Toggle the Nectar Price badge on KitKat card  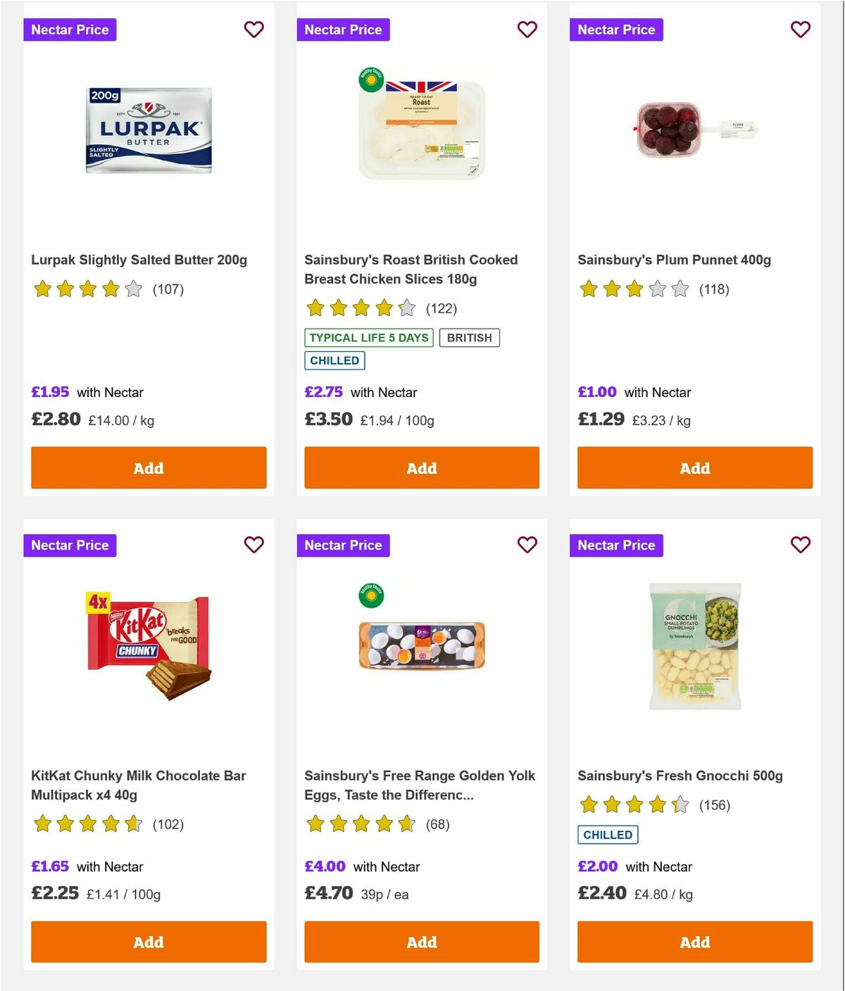click(70, 545)
